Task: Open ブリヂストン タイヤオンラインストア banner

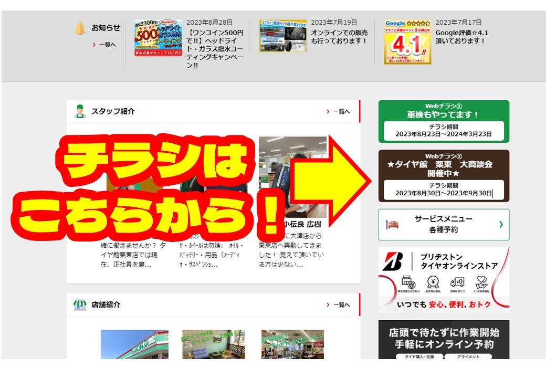Action: coord(444,280)
